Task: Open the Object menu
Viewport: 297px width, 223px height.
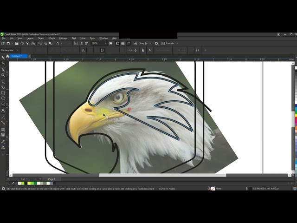Action: tap(41, 38)
